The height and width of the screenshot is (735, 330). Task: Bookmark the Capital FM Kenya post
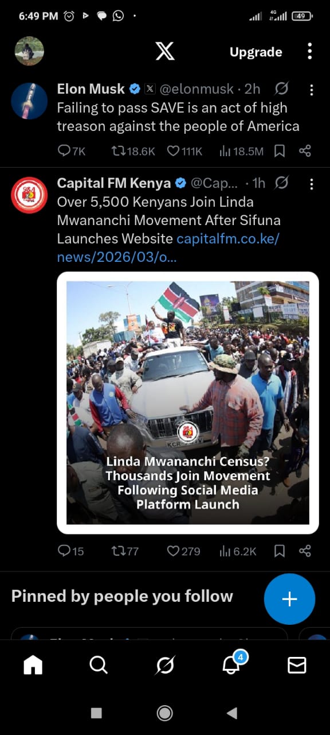tap(280, 551)
